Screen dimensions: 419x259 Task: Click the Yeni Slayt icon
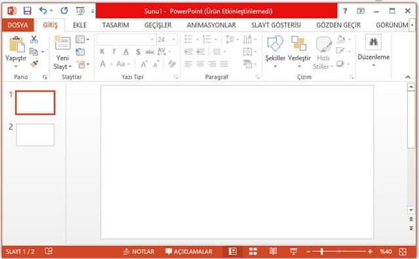point(63,43)
